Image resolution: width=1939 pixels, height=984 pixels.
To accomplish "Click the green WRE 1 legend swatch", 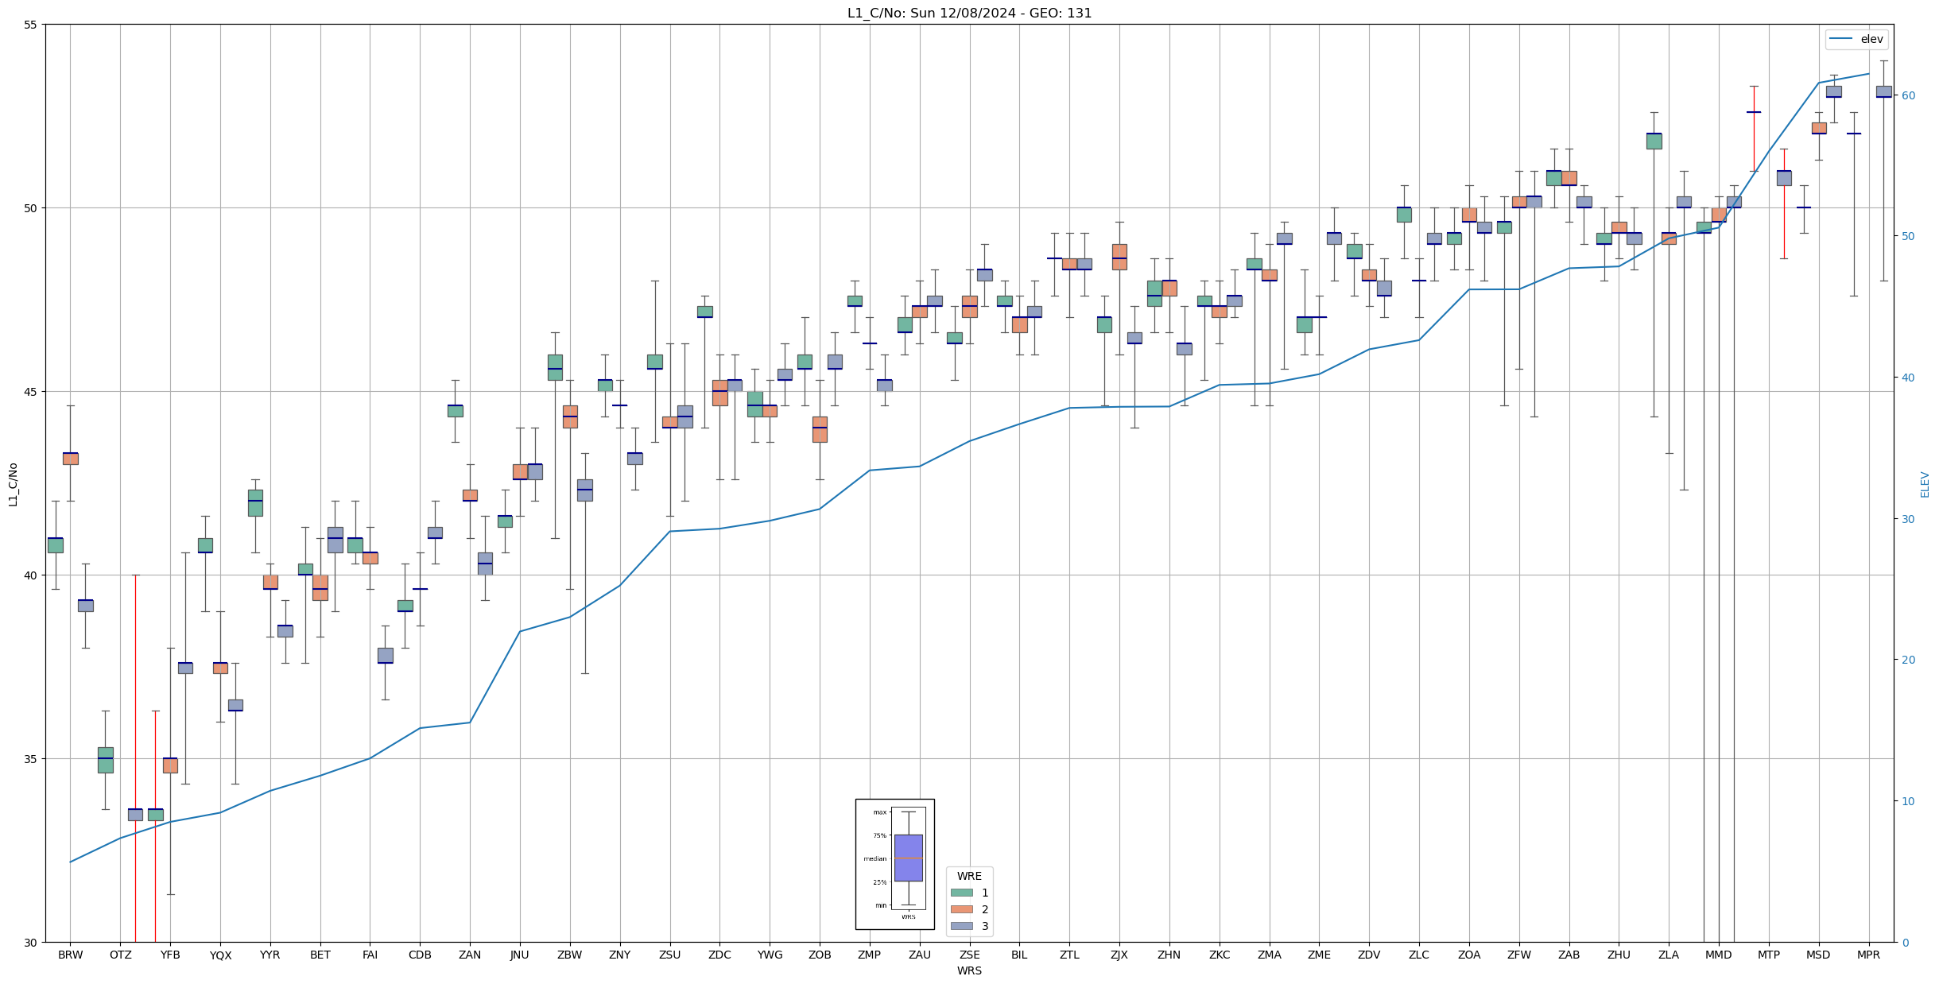I will (x=961, y=893).
